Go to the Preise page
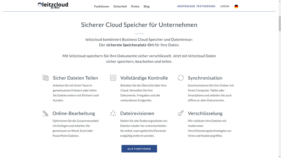281x158 pixels. pos(135,7)
